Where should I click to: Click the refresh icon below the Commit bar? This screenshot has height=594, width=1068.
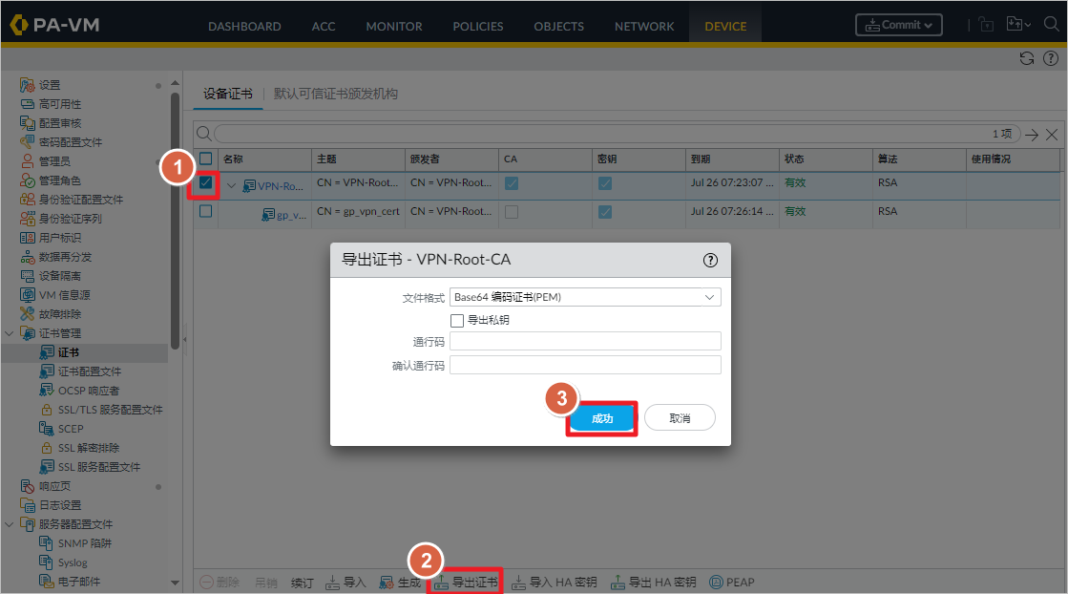1026,58
